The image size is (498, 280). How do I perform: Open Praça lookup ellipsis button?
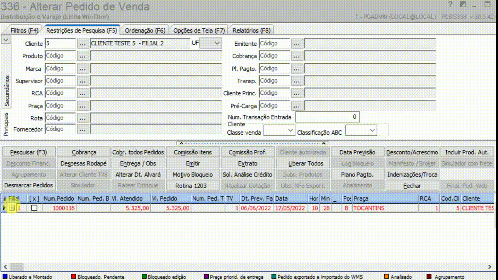point(83,106)
